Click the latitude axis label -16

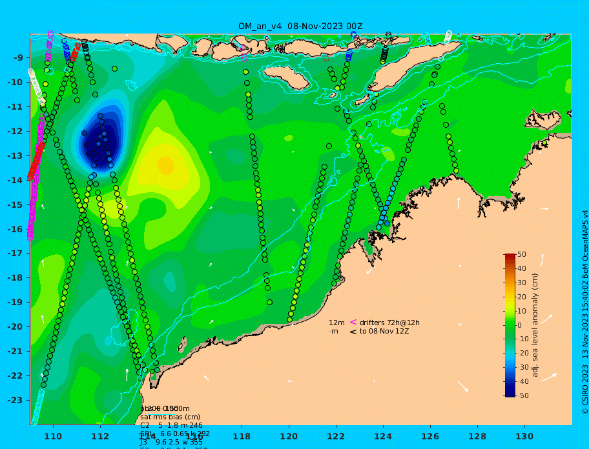15,229
